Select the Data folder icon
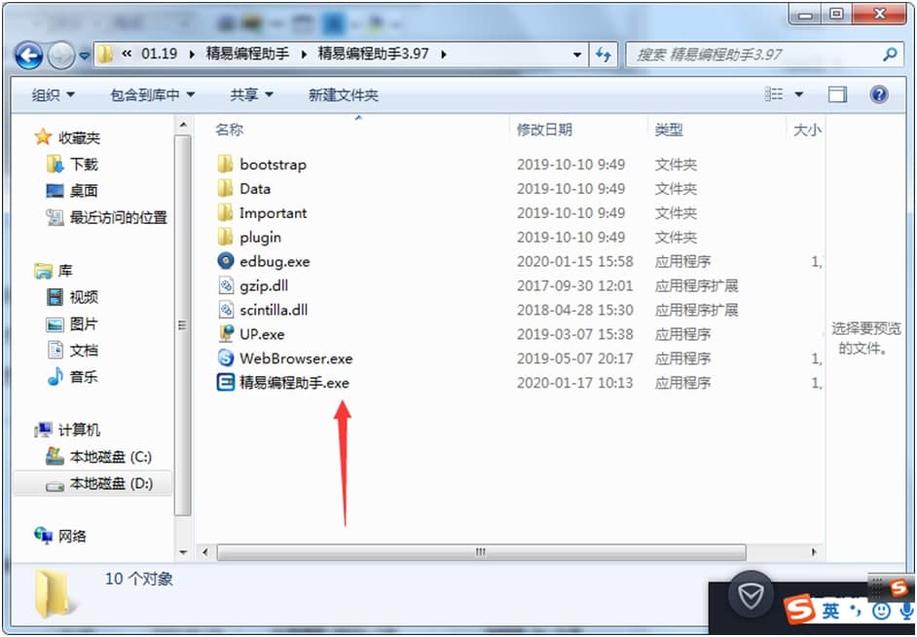This screenshot has height=637, width=917. click(x=225, y=188)
